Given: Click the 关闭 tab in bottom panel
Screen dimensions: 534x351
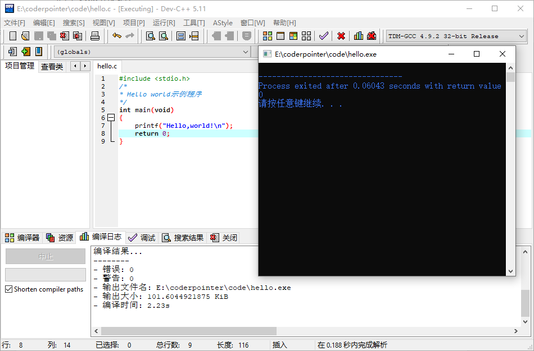Looking at the screenshot, I should pyautogui.click(x=224, y=238).
